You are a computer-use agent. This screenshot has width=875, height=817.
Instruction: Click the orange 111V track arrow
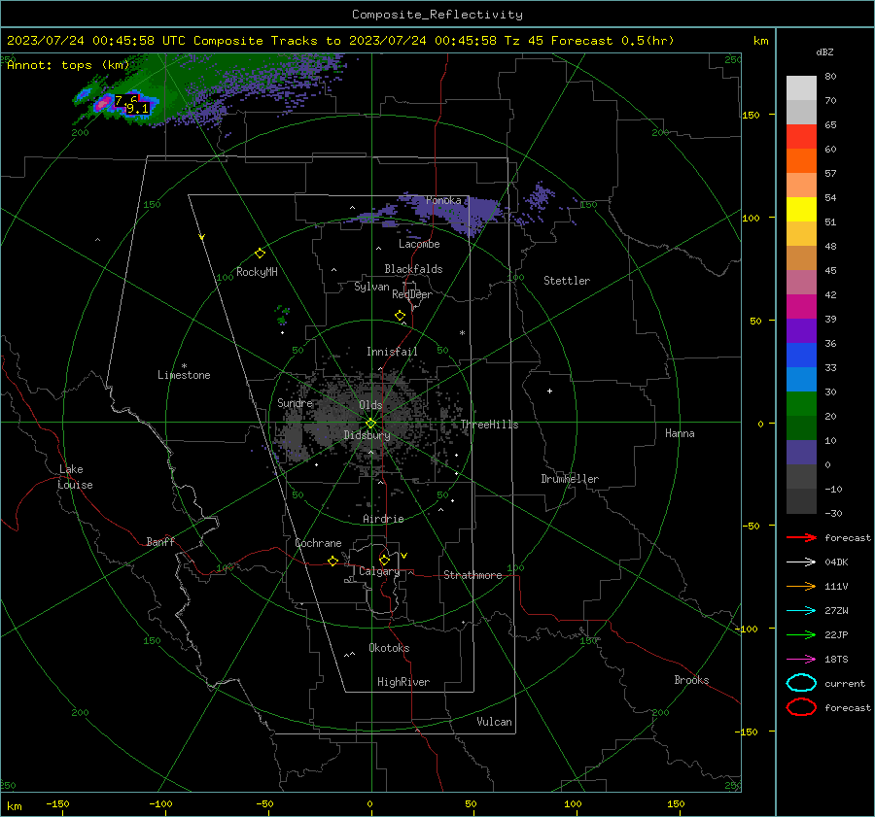pyautogui.click(x=801, y=586)
